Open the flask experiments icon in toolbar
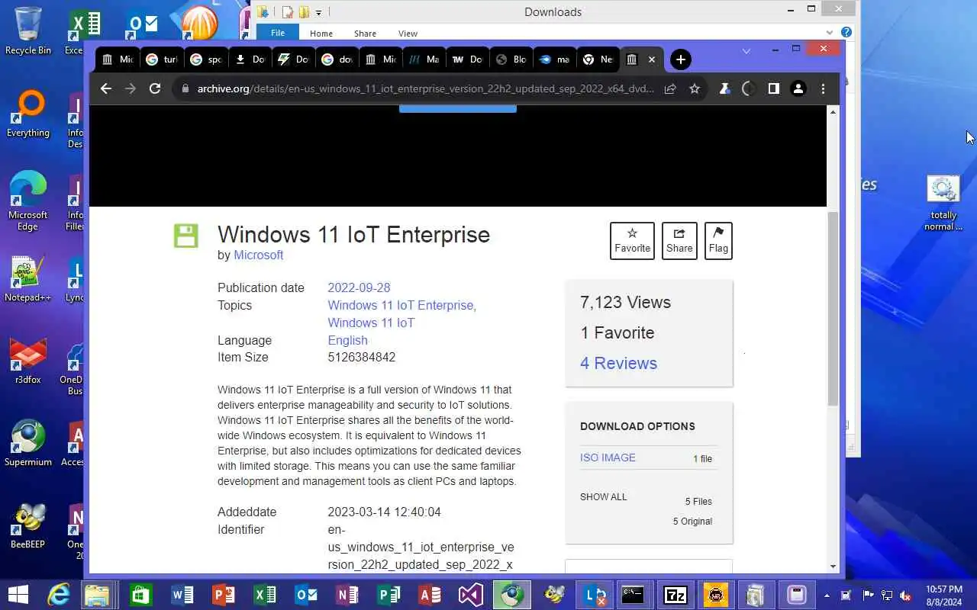This screenshot has height=610, width=977. [724, 88]
